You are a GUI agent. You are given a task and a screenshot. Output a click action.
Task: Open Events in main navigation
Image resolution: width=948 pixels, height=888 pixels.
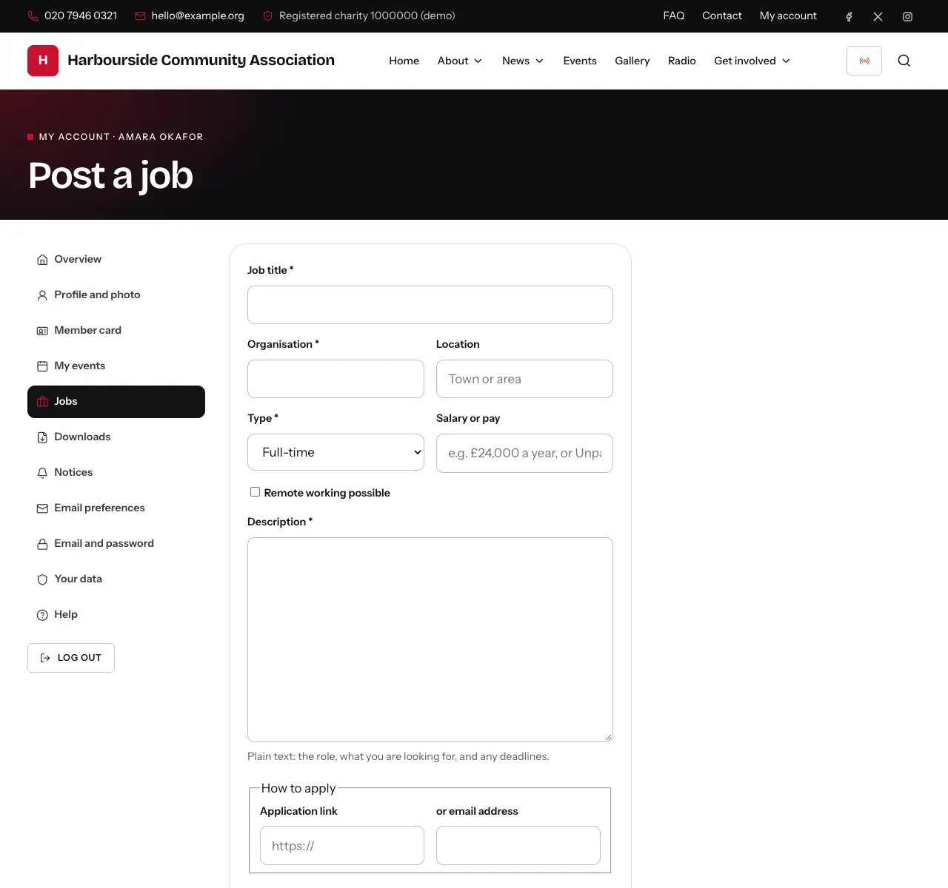(x=580, y=61)
